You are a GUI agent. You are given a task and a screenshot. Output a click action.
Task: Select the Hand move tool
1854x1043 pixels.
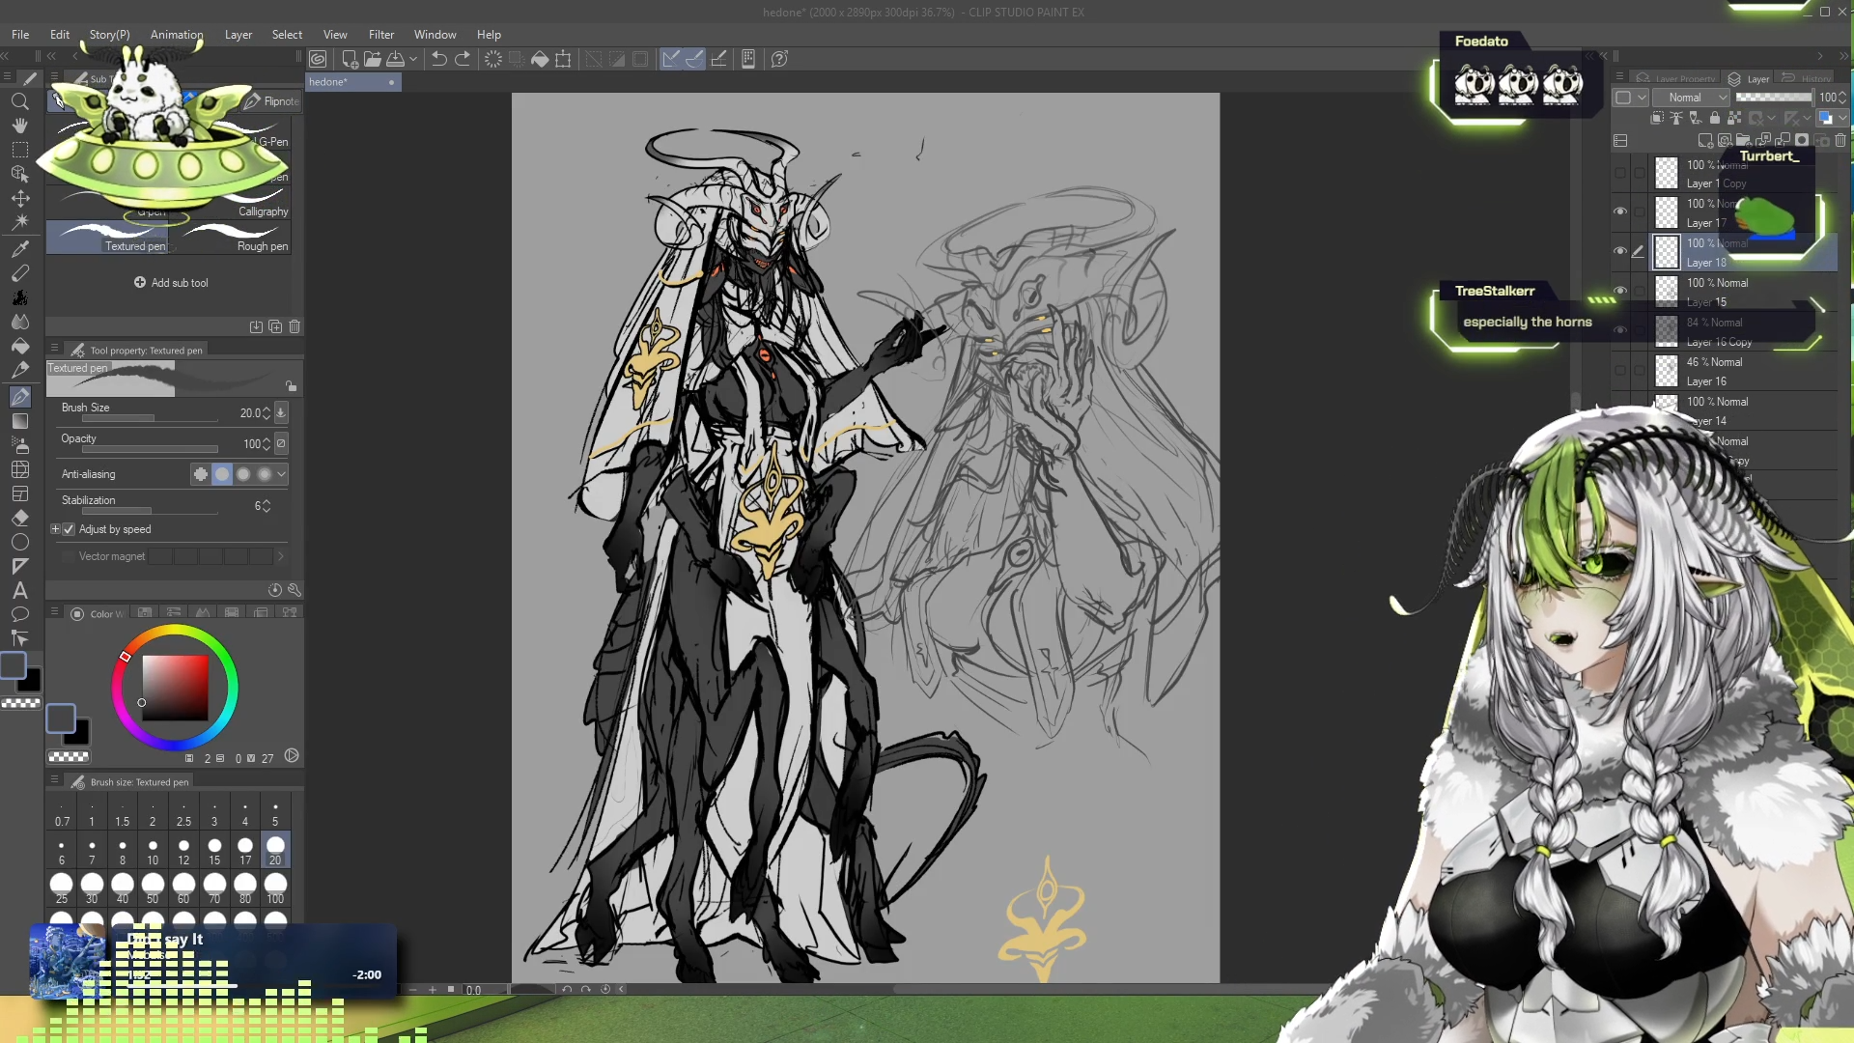(x=19, y=126)
